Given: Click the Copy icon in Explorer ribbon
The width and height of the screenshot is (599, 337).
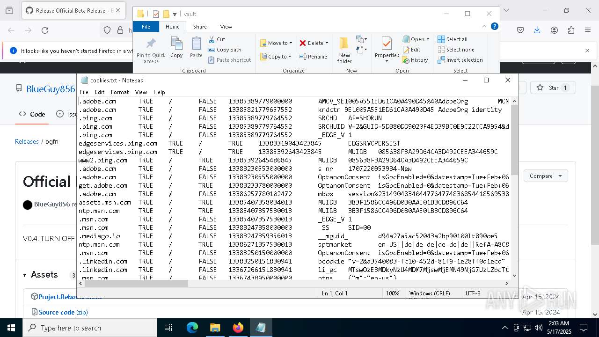Looking at the screenshot, I should pyautogui.click(x=176, y=47).
